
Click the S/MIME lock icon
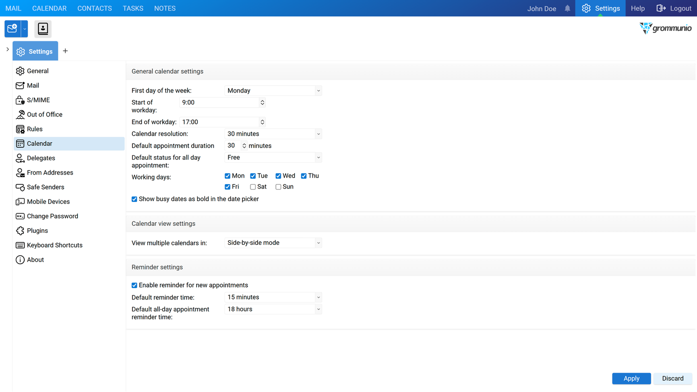[x=20, y=100]
